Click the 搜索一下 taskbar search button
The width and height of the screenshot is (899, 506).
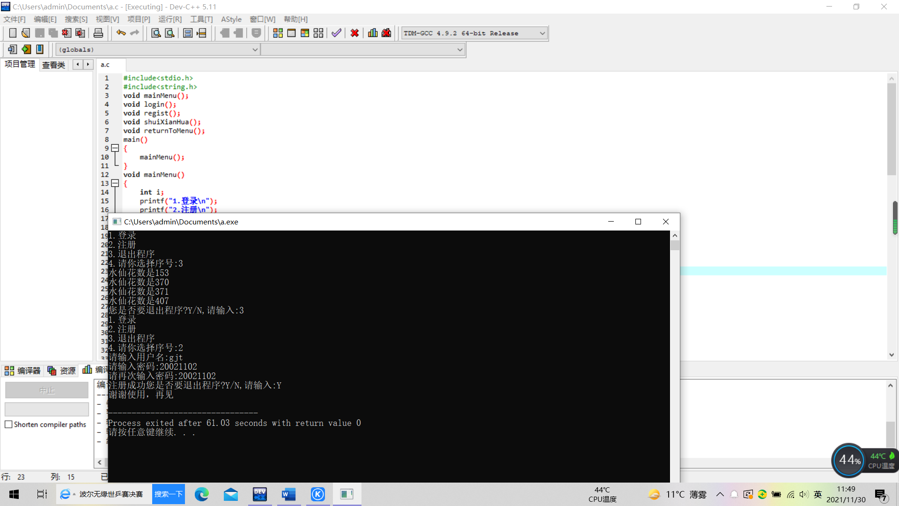click(168, 494)
